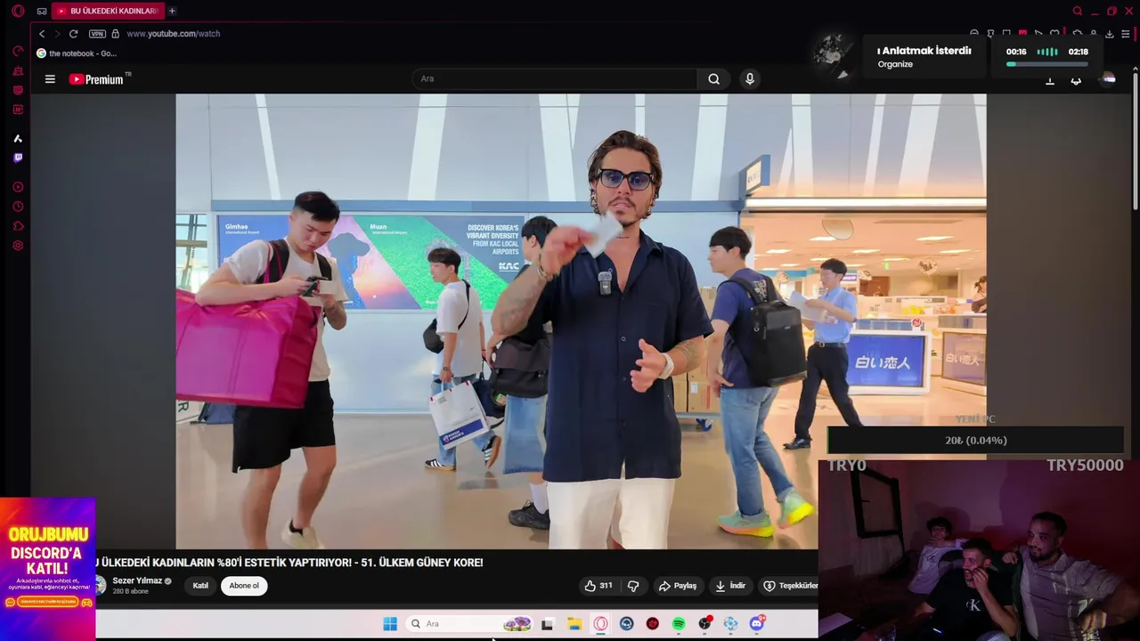Image resolution: width=1140 pixels, height=641 pixels.
Task: Open the GX Cleaner icon in sidebar
Action: (18, 70)
